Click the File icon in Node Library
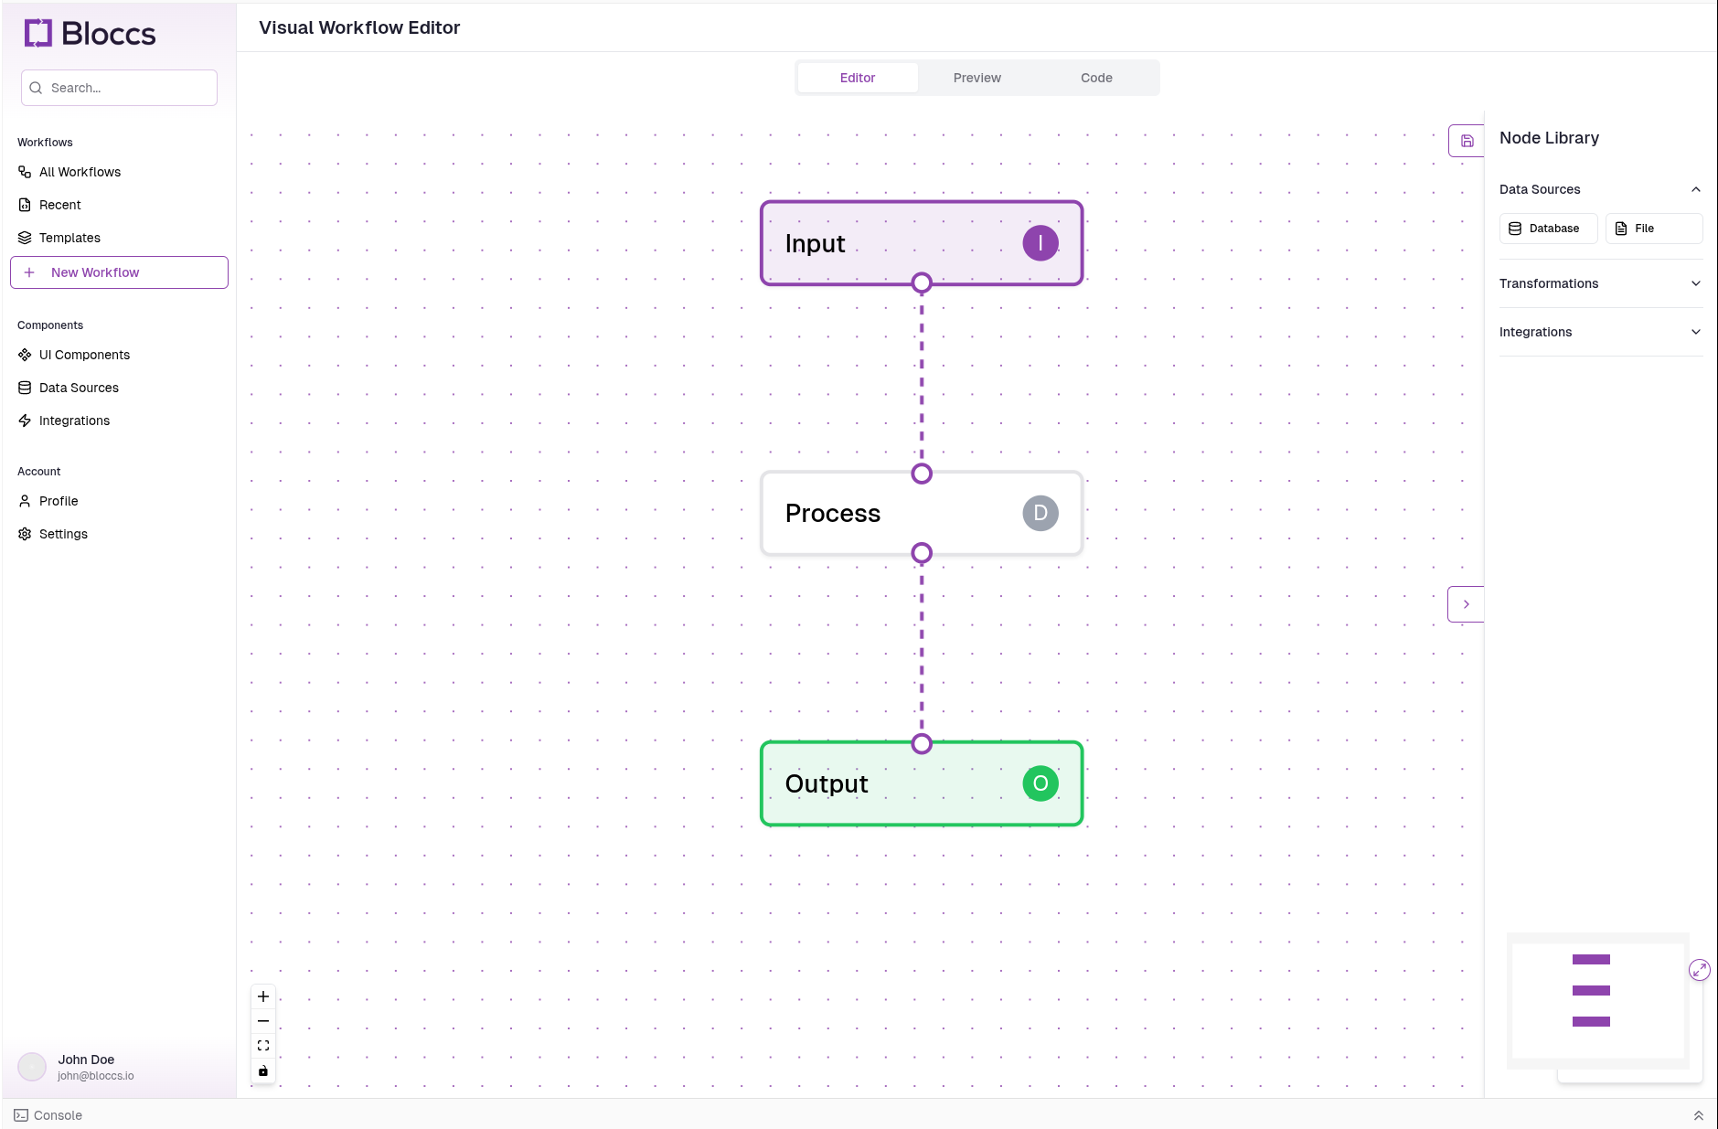This screenshot has width=1718, height=1129. (1621, 229)
